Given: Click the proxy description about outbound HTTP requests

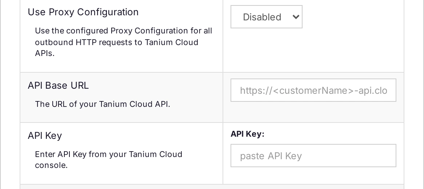Looking at the screenshot, I should click(123, 42).
